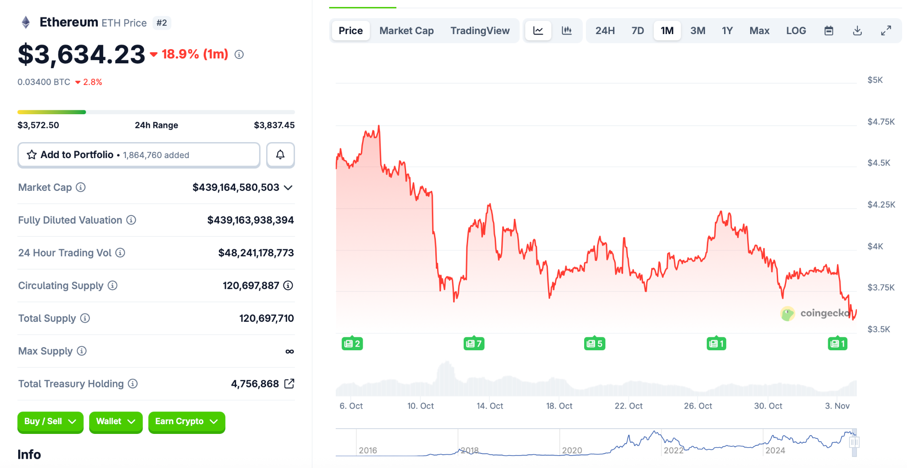907x468 pixels.
Task: Click Add to Portfolio button
Action: (139, 155)
